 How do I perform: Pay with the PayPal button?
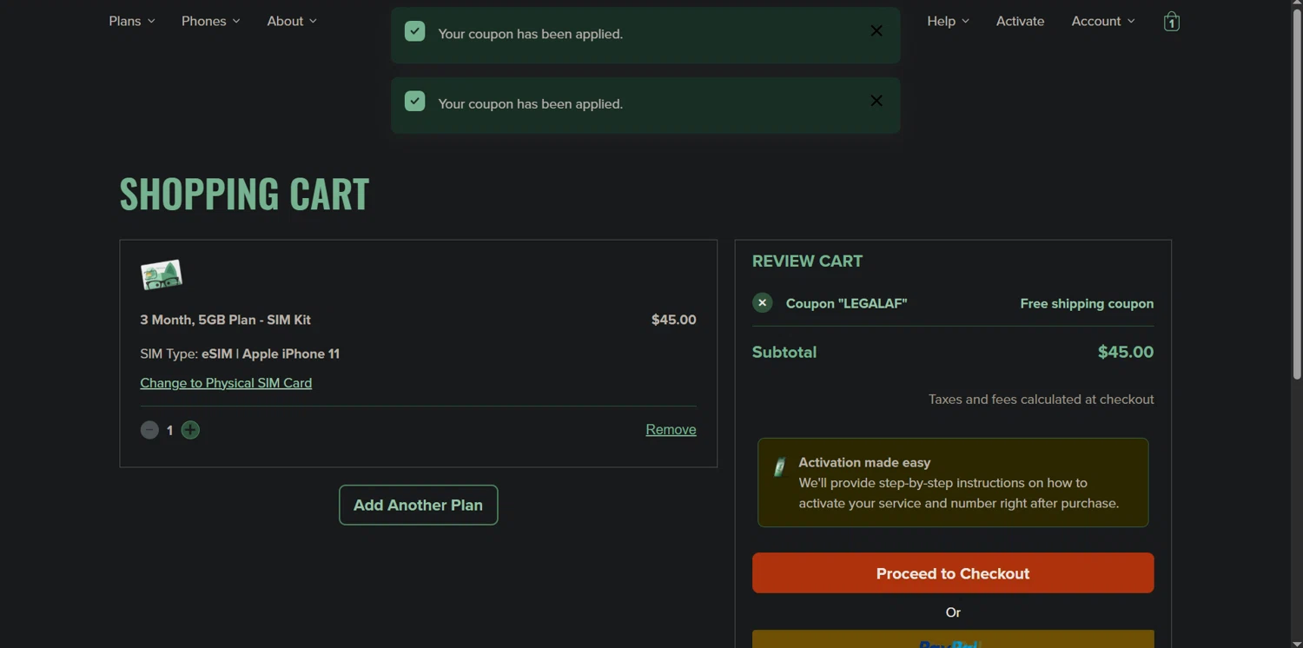pos(953,639)
